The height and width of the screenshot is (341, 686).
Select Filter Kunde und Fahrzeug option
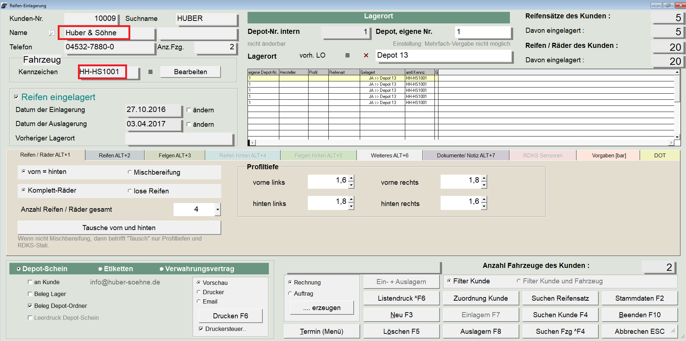[519, 281]
